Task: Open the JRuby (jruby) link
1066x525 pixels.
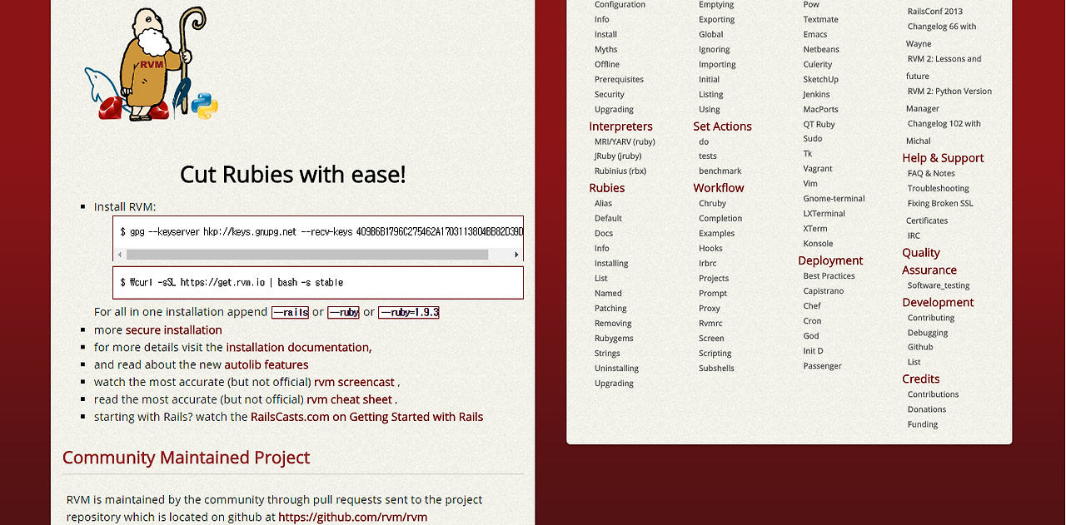Action: (618, 156)
